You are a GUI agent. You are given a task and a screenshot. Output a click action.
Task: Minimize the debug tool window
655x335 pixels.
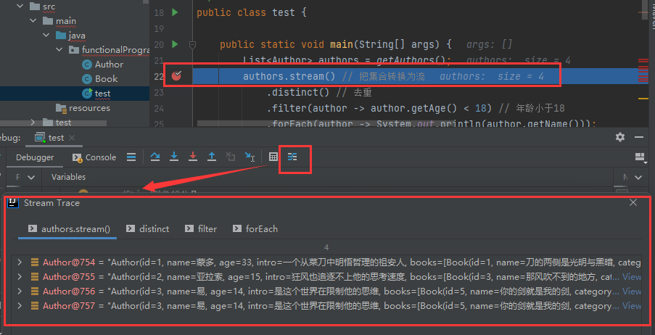coord(639,137)
